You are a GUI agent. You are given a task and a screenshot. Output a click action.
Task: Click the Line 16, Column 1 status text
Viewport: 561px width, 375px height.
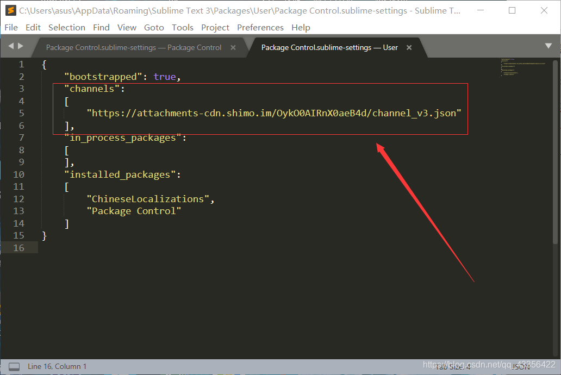point(57,366)
